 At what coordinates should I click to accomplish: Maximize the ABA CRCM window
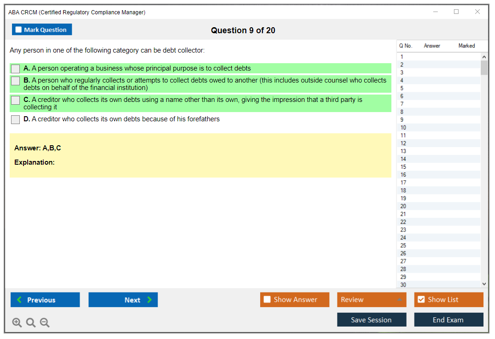(456, 12)
